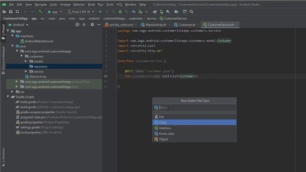The height and width of the screenshot is (172, 306).
Task: Open the AVD Manager icon
Action: (162, 11)
